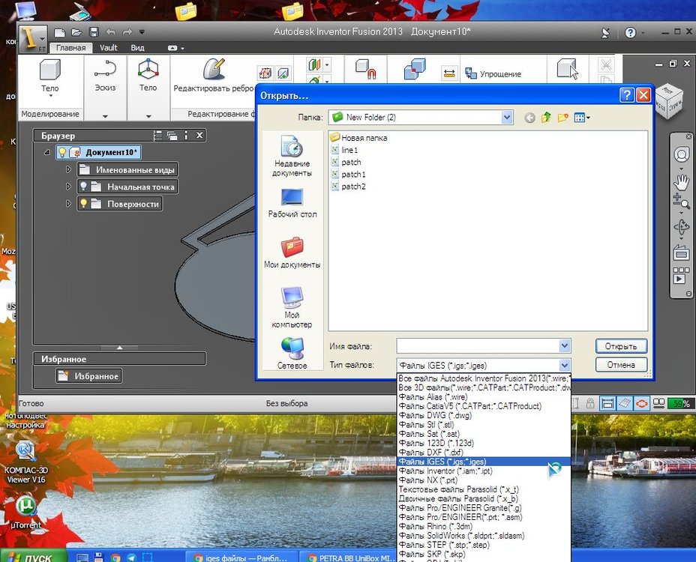Open the Пуск start menu
696x562 pixels.
tap(33, 556)
